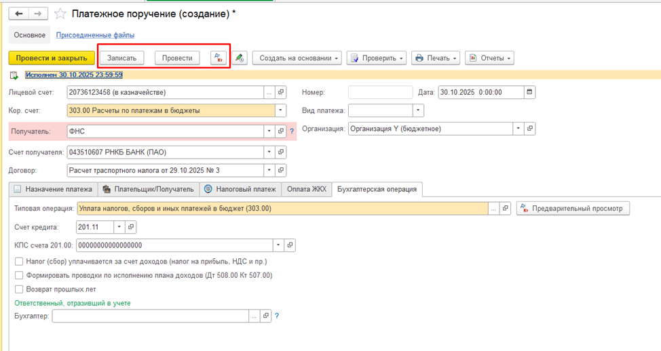Click into the Бухгалтер input field

tap(150, 316)
